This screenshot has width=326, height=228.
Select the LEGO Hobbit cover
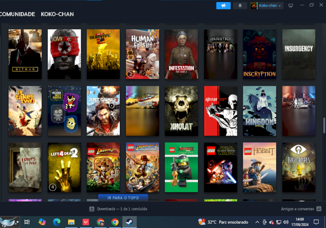(260, 167)
